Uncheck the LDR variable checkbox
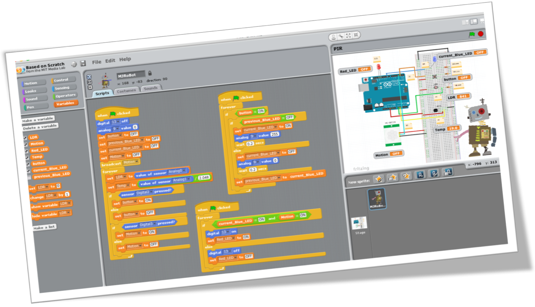535x307 pixels. (x=25, y=138)
